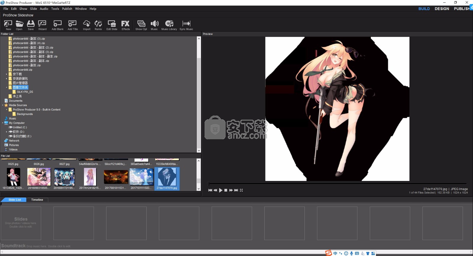The width and height of the screenshot is (473, 256).
Task: Insert a title slide with Add Title
Action: [x=72, y=25]
